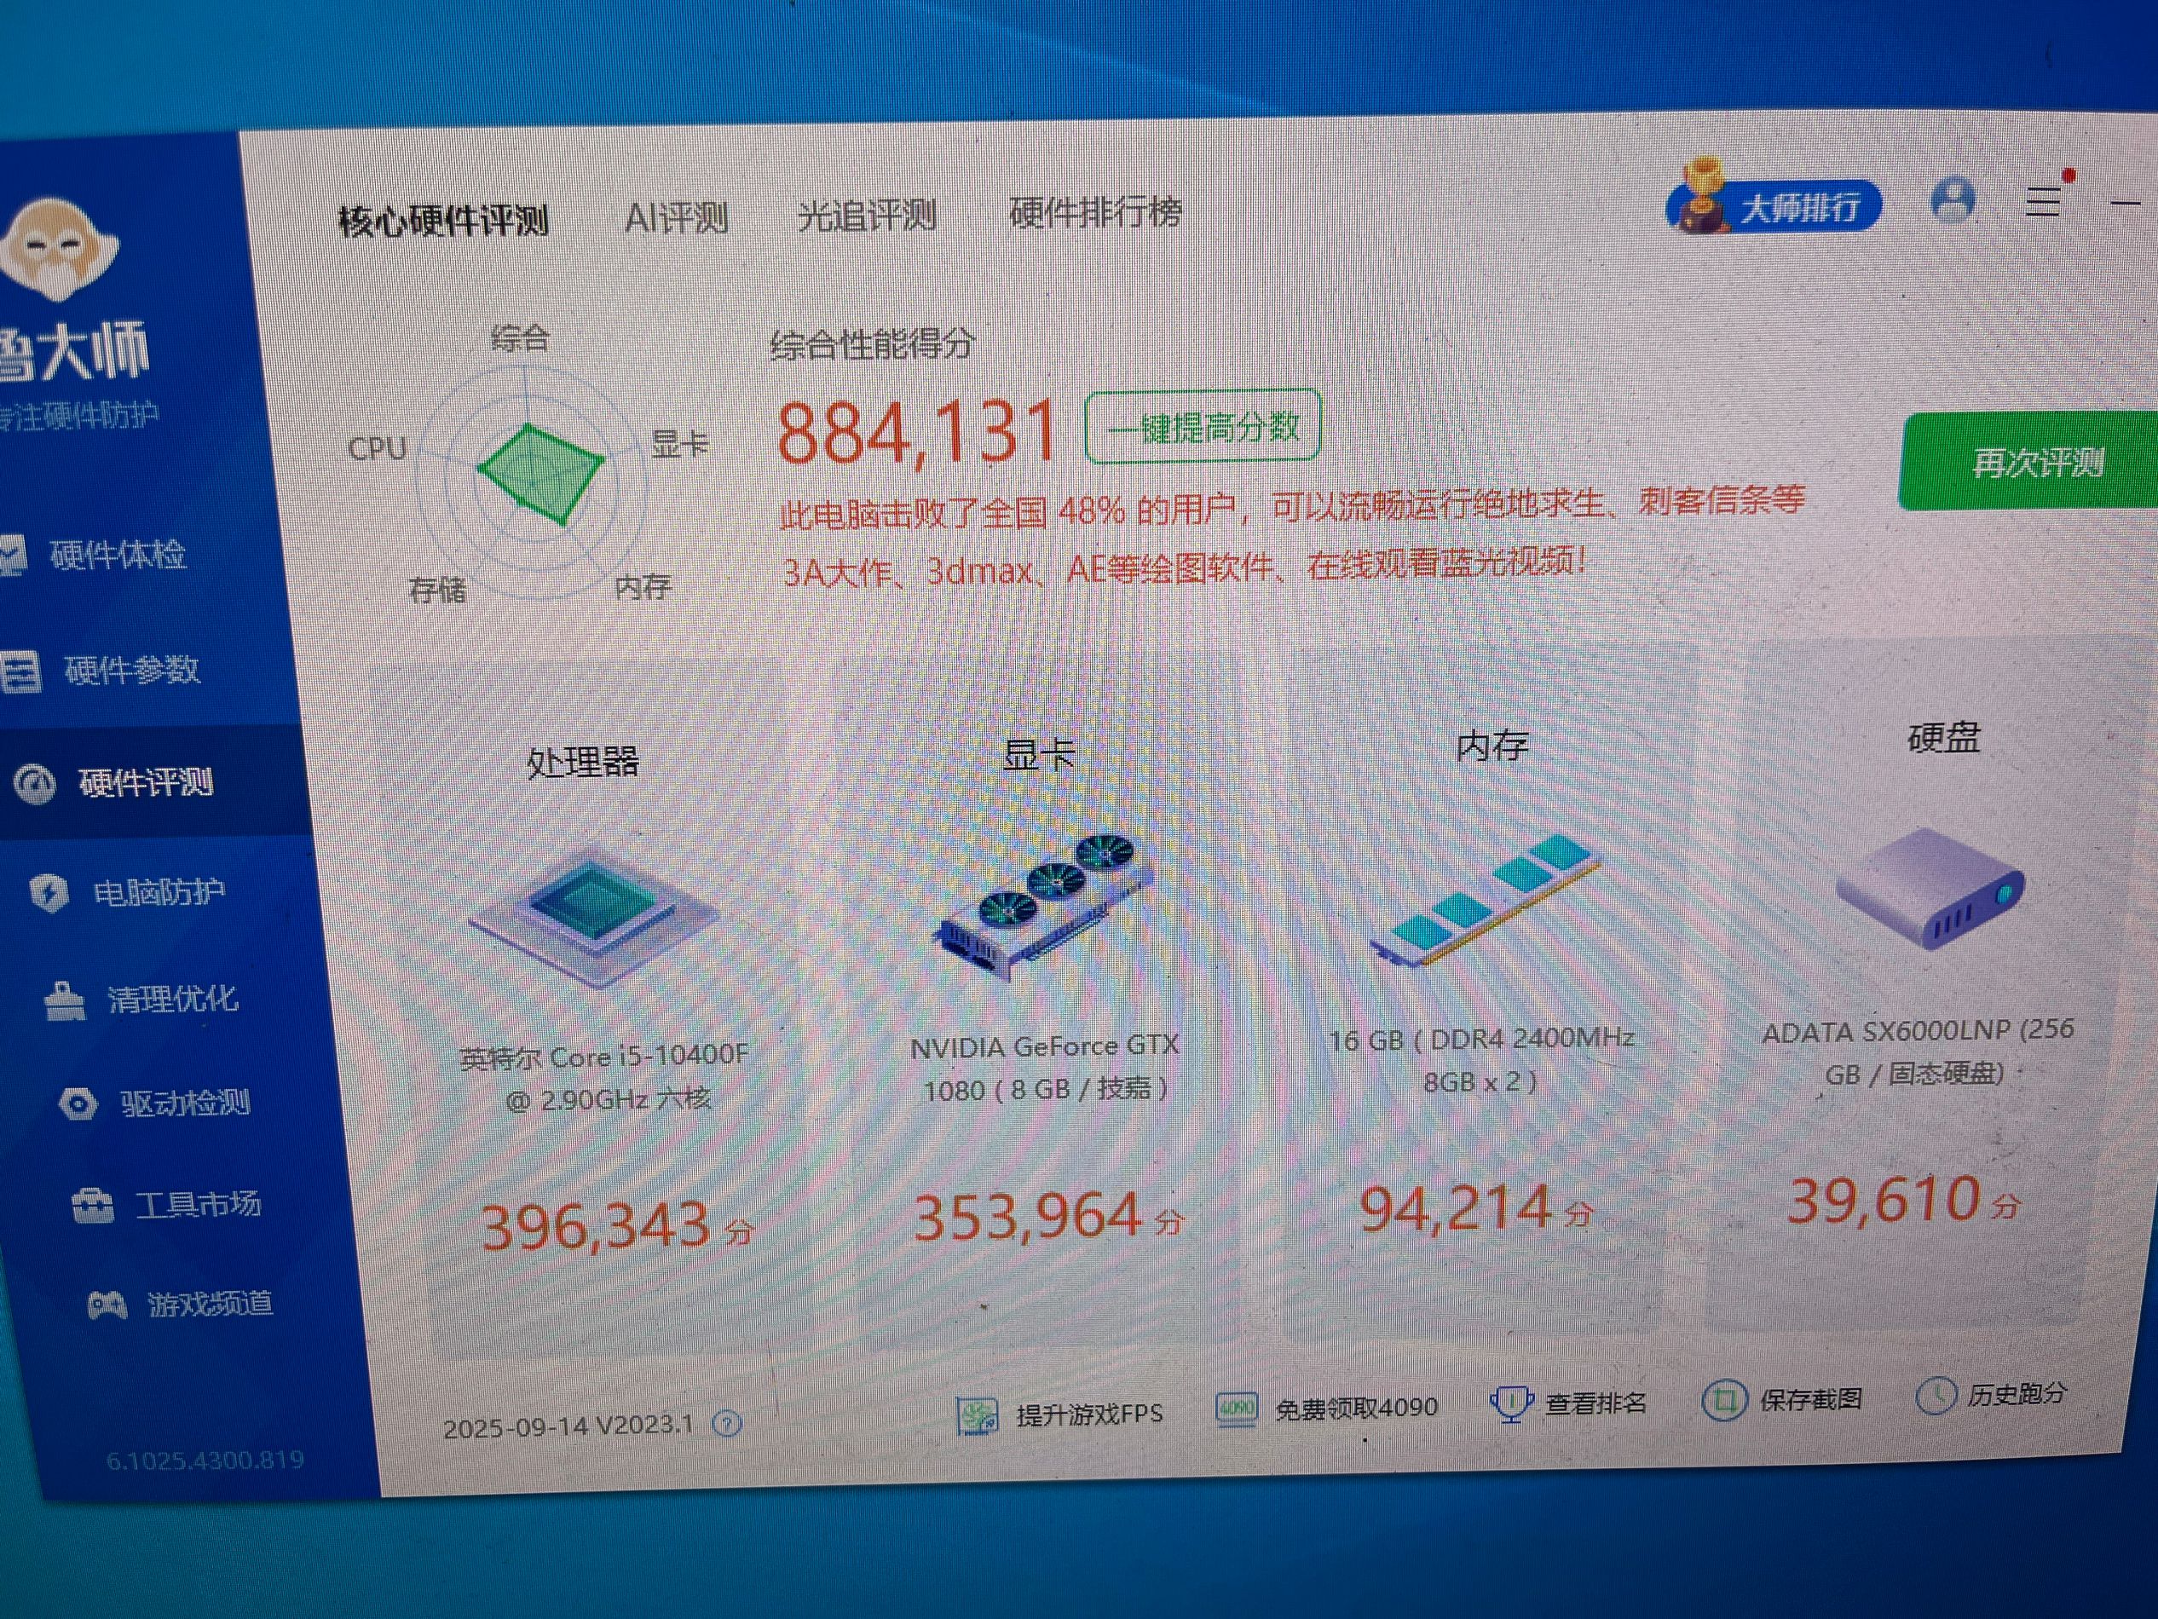
Task: Click the 查看排名 trophy icon
Action: [x=1511, y=1403]
